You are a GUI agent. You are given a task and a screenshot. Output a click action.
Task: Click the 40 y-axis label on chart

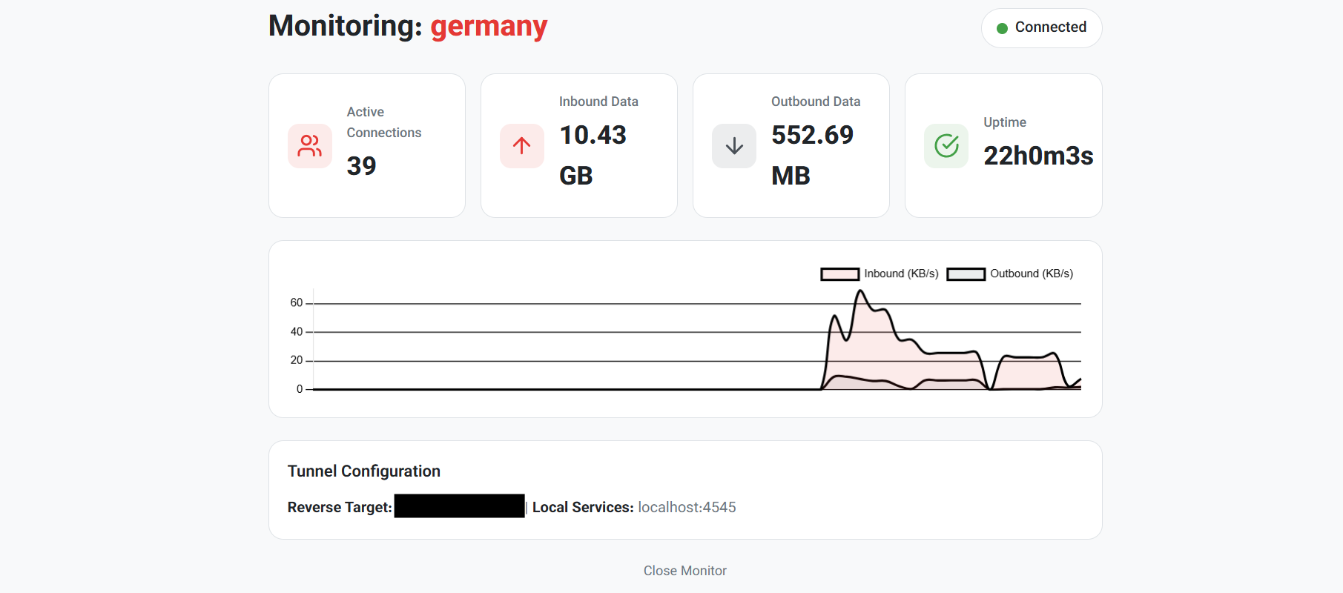coord(297,331)
